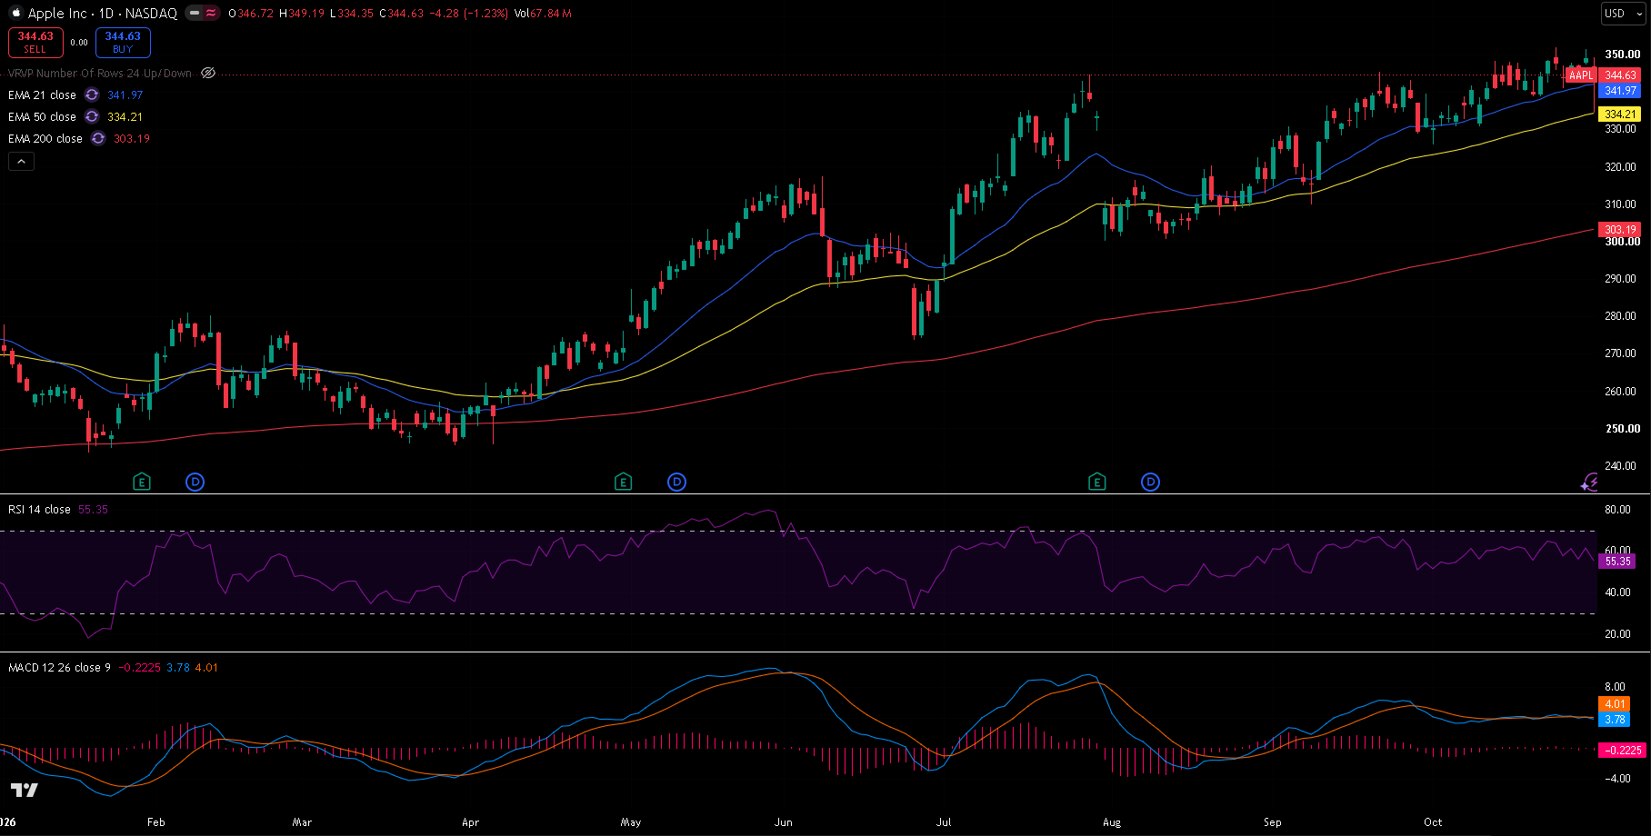
Task: Click the BUY button at 344.63
Action: [123, 42]
